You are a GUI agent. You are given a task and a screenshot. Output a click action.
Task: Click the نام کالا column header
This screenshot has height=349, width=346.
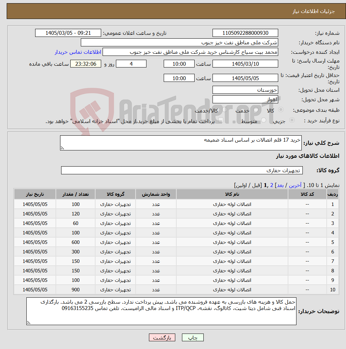(x=232, y=194)
